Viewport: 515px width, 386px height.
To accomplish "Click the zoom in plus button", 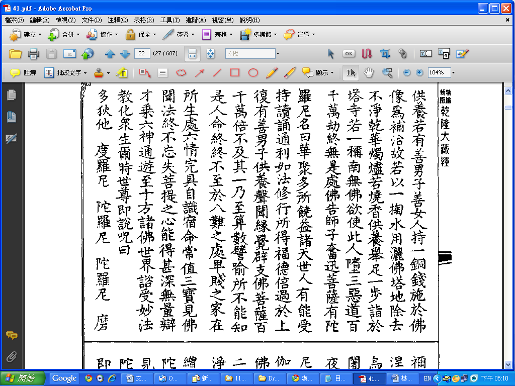I will 419,73.
